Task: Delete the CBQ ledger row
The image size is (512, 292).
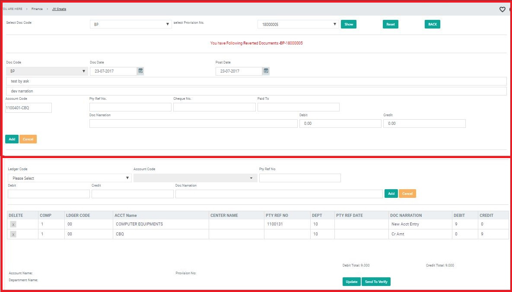Action: tap(13, 234)
